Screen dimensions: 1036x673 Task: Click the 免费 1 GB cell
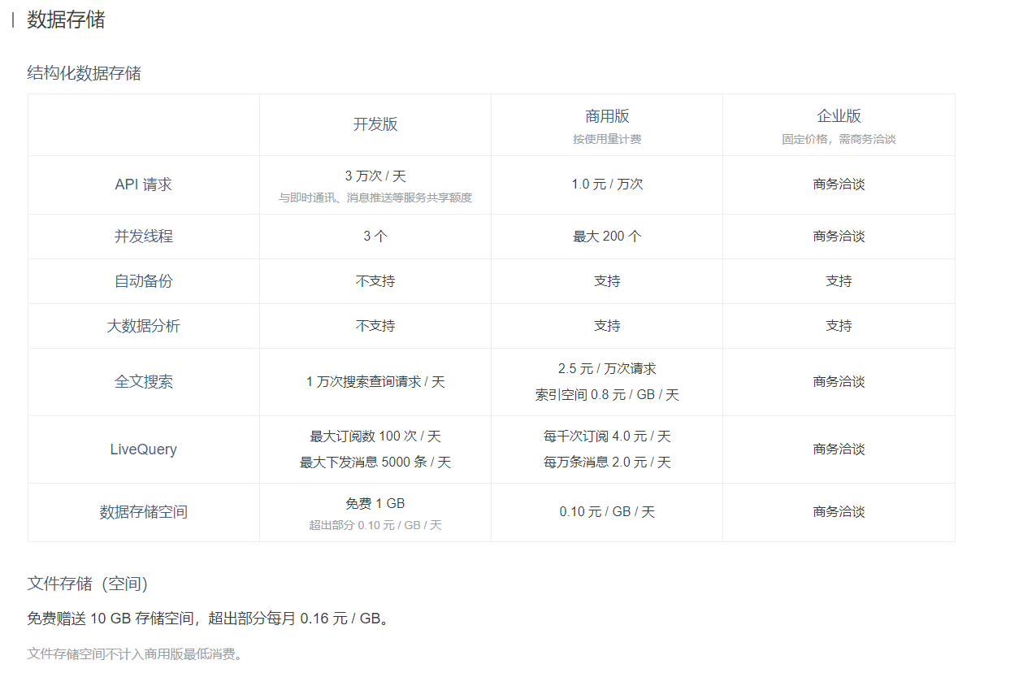click(375, 502)
